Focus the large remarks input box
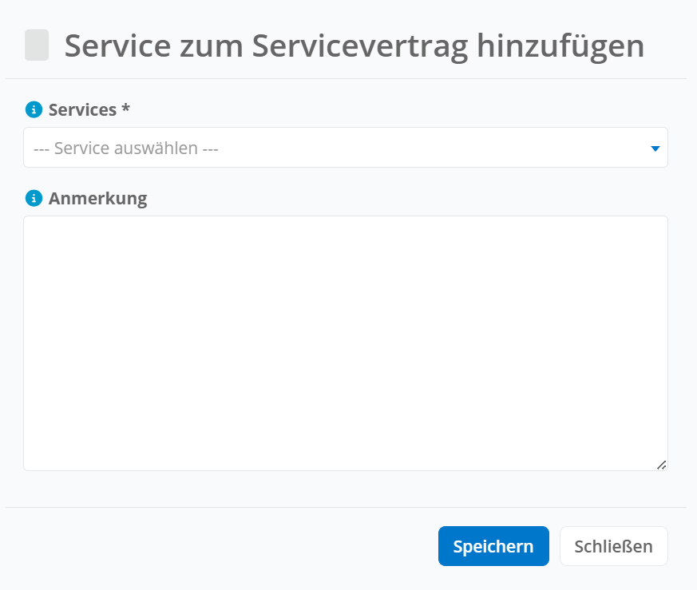This screenshot has width=697, height=590. click(346, 343)
